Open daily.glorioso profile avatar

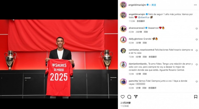[x=123, y=40]
